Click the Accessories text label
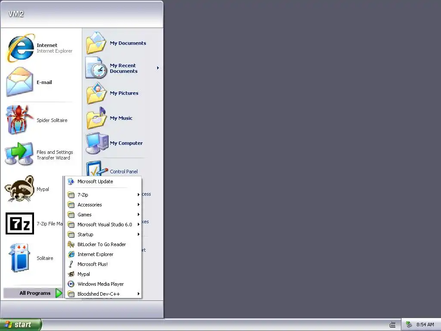The height and width of the screenshot is (331, 441). pyautogui.click(x=90, y=205)
